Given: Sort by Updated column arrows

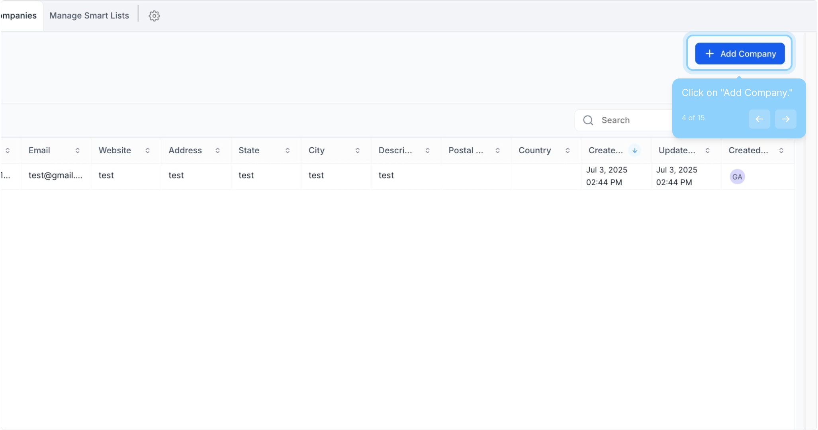Looking at the screenshot, I should point(708,150).
